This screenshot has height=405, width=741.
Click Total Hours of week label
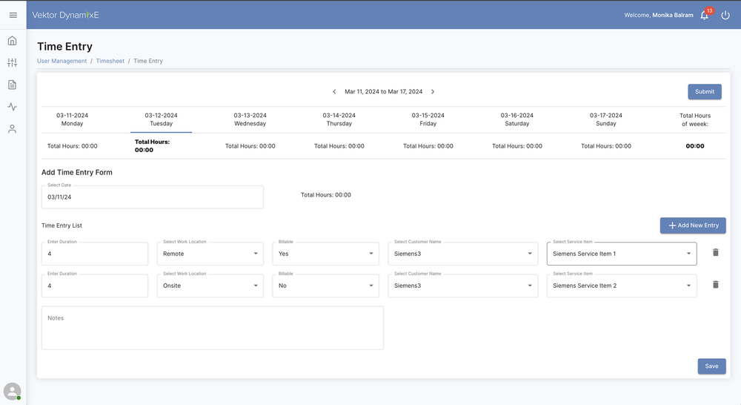[695, 119]
